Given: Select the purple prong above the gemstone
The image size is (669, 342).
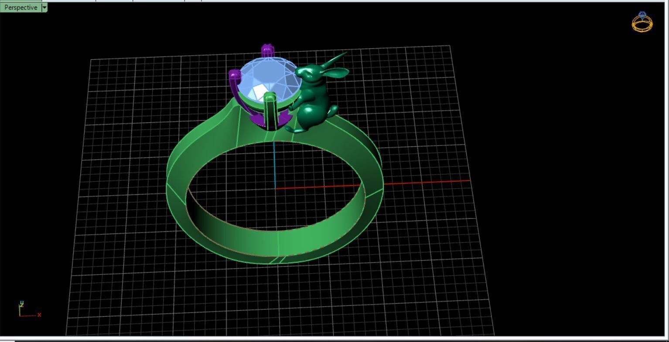Looking at the screenshot, I should tap(267, 51).
